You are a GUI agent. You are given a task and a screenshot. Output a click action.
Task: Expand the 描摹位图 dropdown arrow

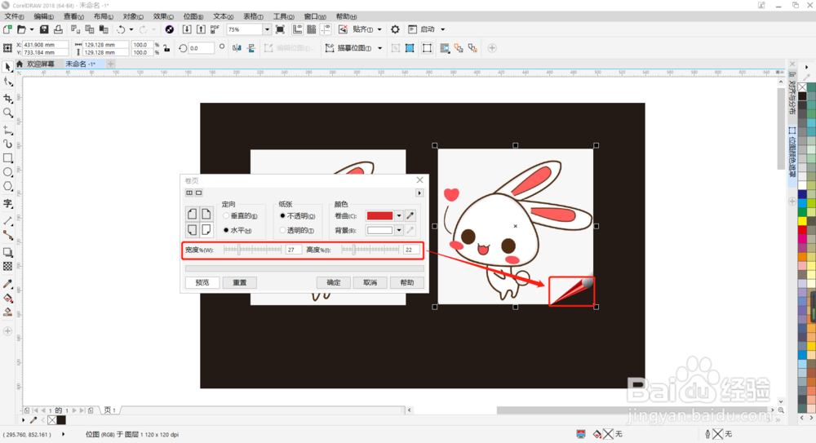(x=380, y=48)
